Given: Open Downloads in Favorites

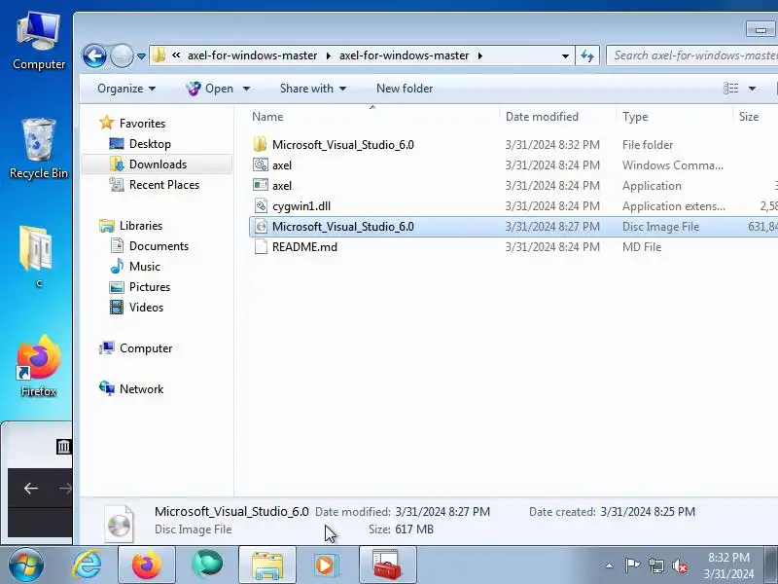Looking at the screenshot, I should (158, 164).
